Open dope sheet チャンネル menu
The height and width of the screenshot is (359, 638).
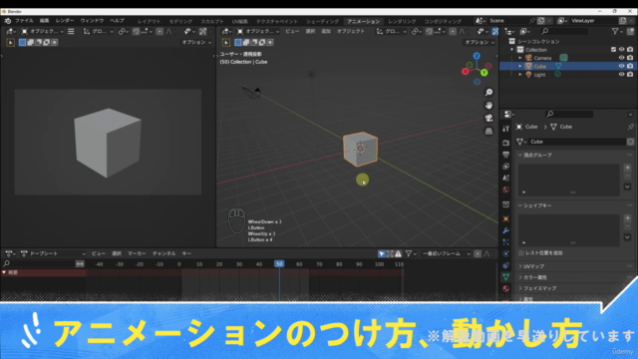coord(163,253)
